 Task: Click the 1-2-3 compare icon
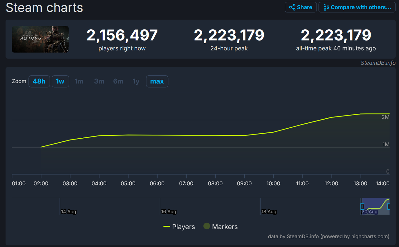pos(326,7)
